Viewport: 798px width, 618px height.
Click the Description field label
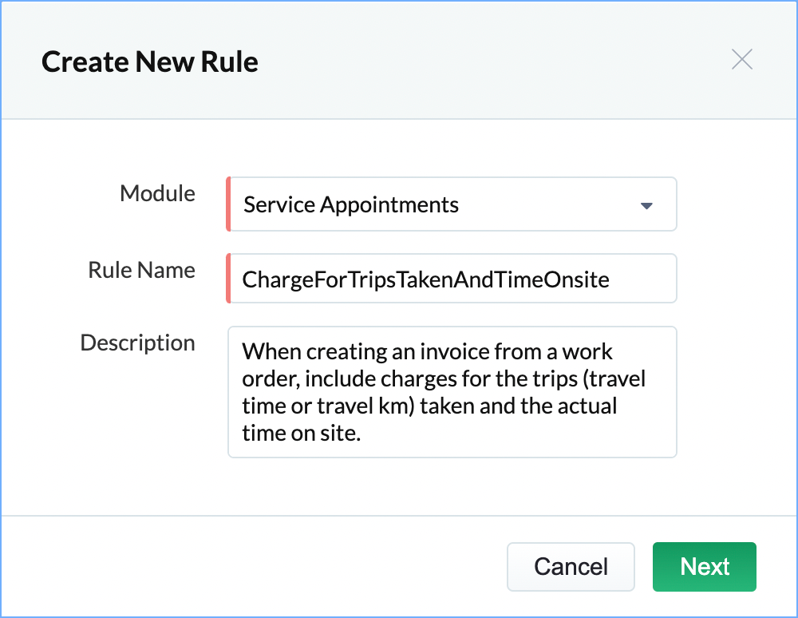137,343
